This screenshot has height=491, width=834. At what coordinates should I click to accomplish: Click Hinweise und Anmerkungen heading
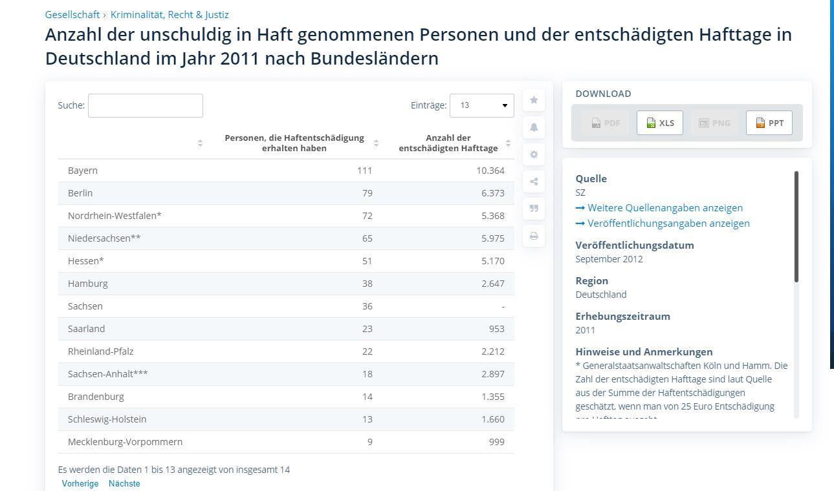click(x=644, y=352)
